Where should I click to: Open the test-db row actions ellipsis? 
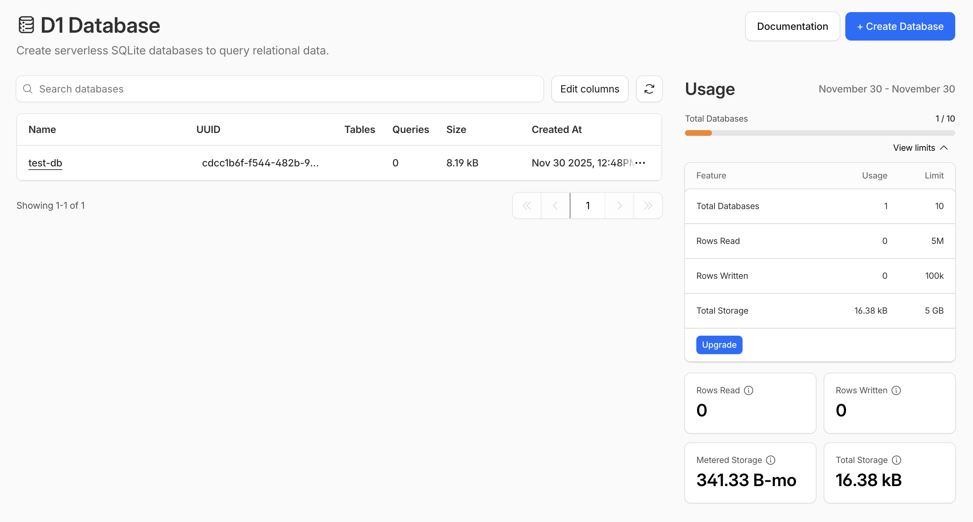[x=640, y=163]
